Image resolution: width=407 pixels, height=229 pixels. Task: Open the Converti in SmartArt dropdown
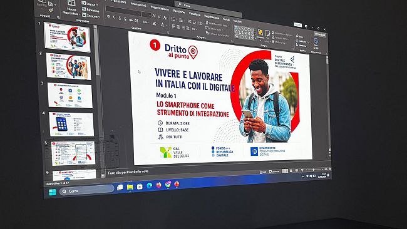[217, 33]
